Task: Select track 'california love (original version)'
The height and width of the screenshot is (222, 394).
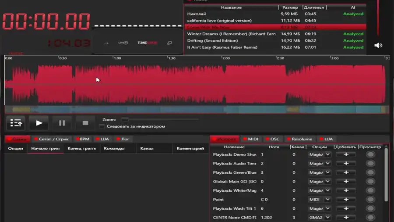Action: pos(219,21)
